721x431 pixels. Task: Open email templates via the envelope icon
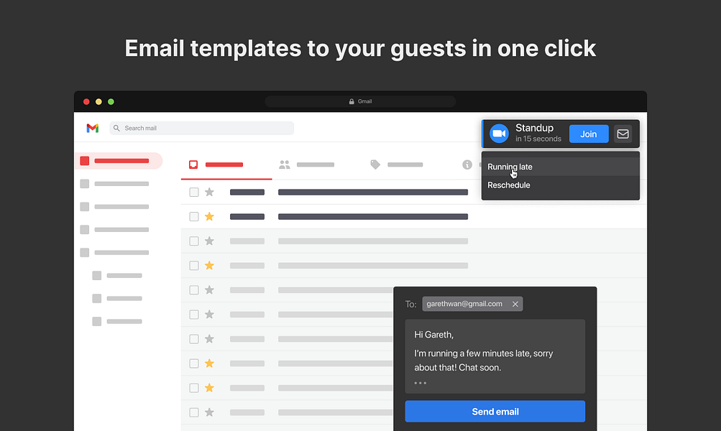pyautogui.click(x=623, y=134)
